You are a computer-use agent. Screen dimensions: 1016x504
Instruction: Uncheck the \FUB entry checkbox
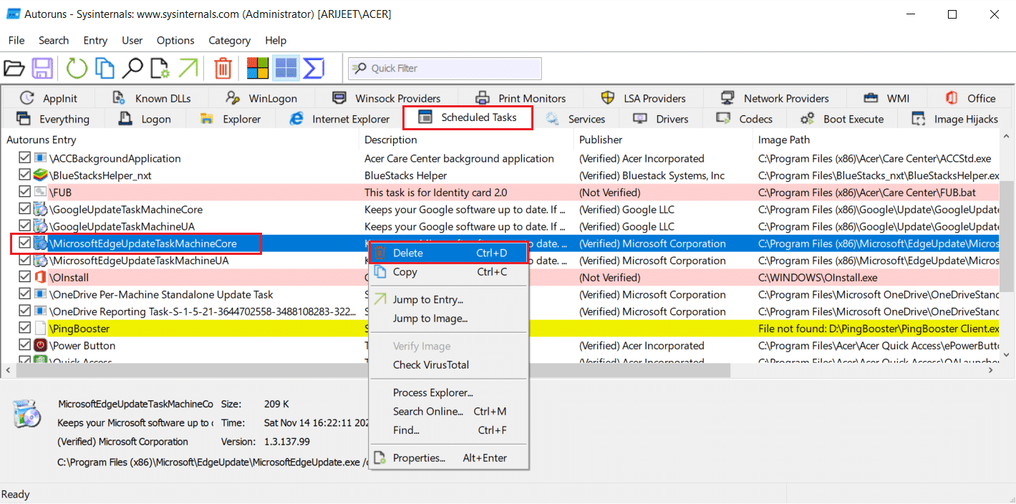click(x=25, y=193)
